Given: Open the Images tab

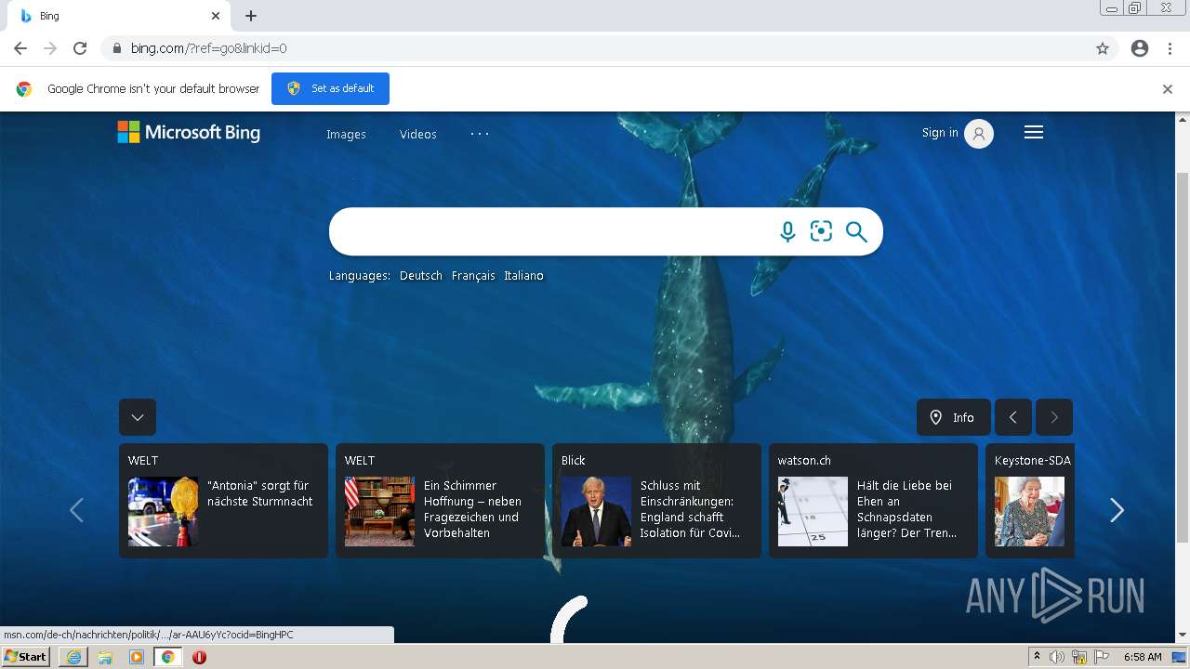Looking at the screenshot, I should pyautogui.click(x=346, y=134).
